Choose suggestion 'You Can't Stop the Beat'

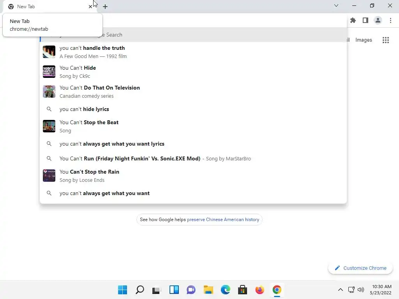coord(193,127)
